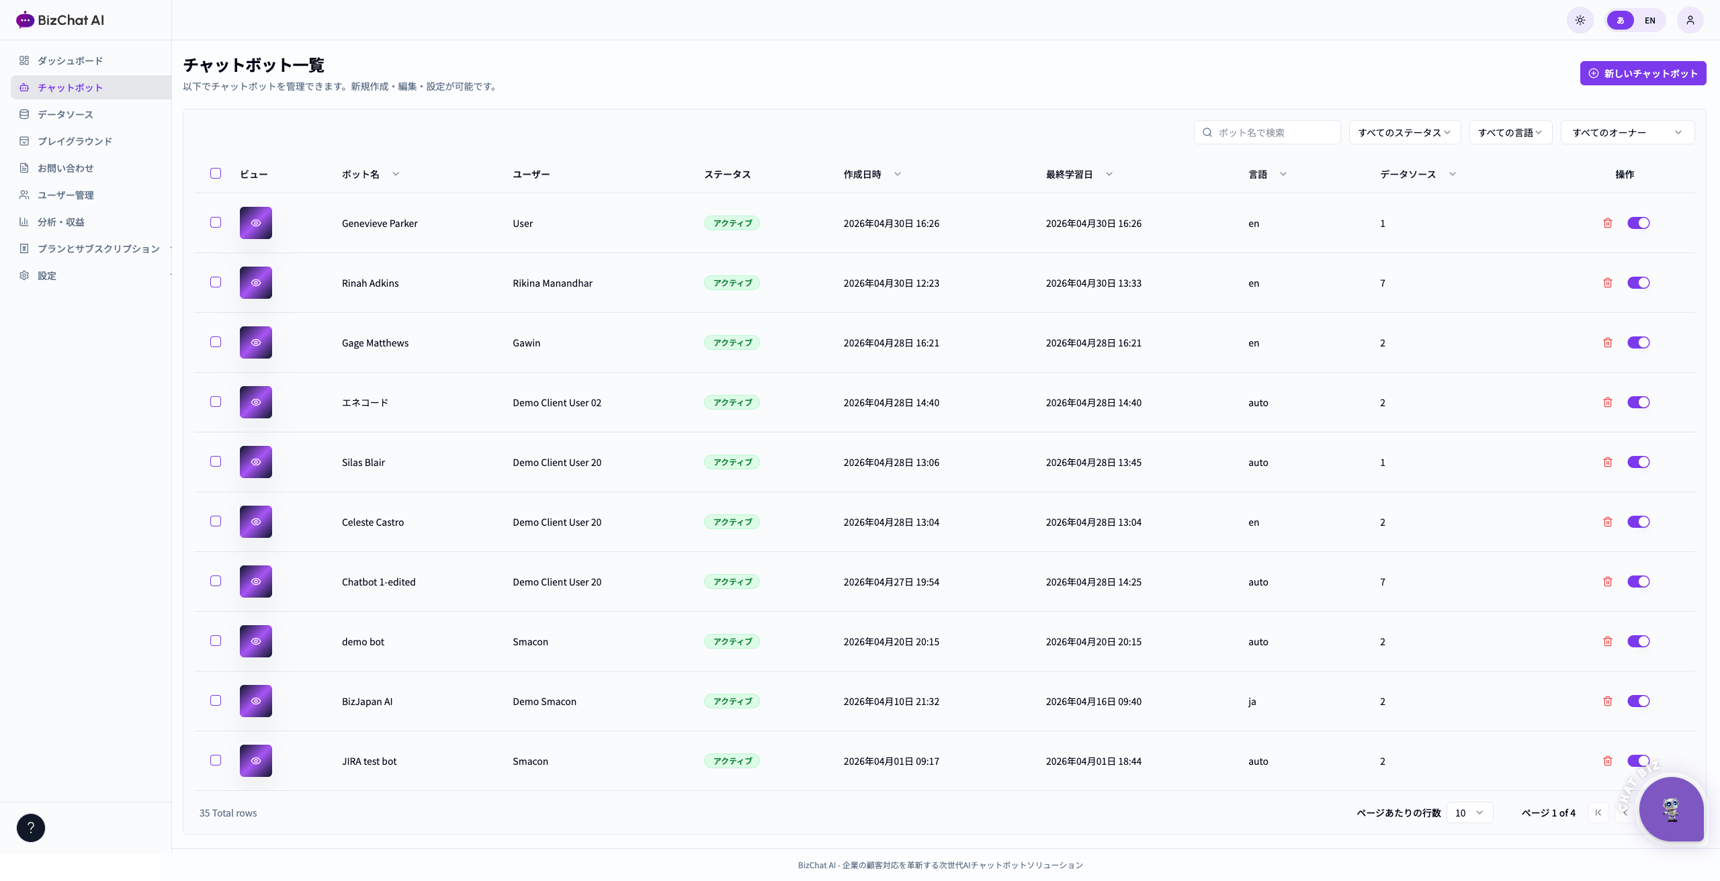Tick the select-all header checkbox
Screen dimensions: 1720x881
click(216, 173)
